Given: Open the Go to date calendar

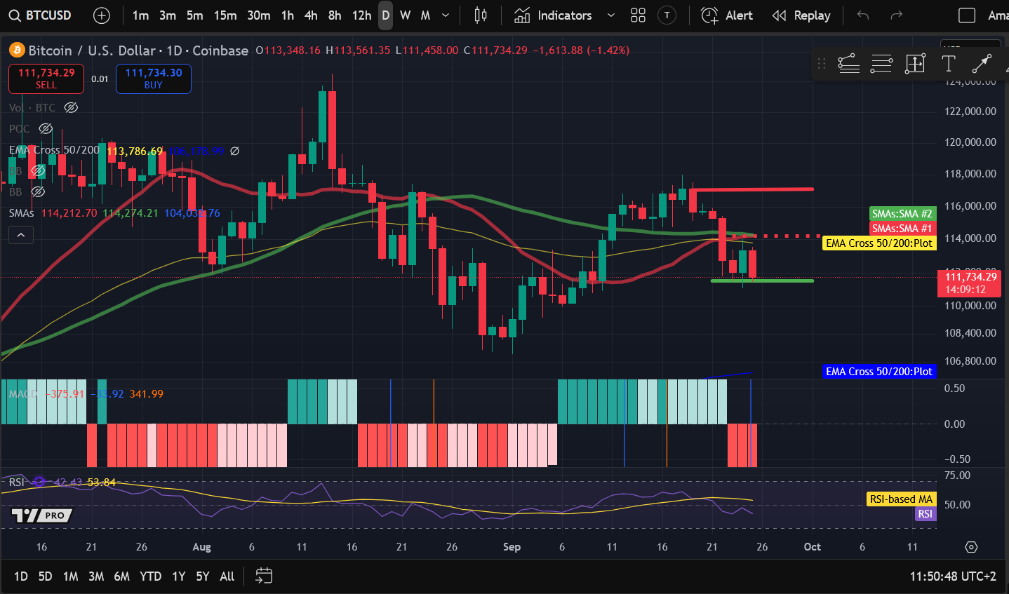Looking at the screenshot, I should 264,576.
